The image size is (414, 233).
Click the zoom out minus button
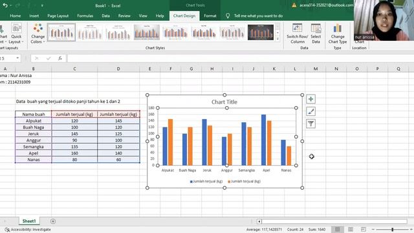coord(373,230)
